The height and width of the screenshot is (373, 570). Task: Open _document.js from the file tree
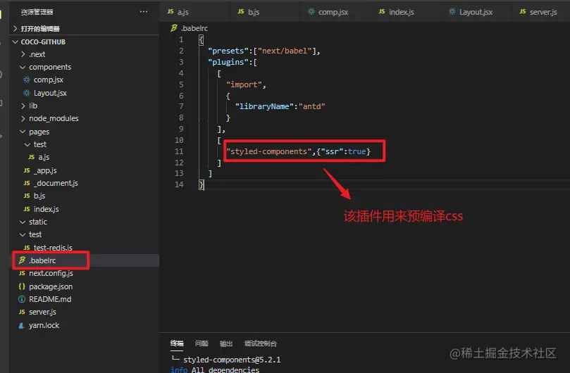[56, 183]
